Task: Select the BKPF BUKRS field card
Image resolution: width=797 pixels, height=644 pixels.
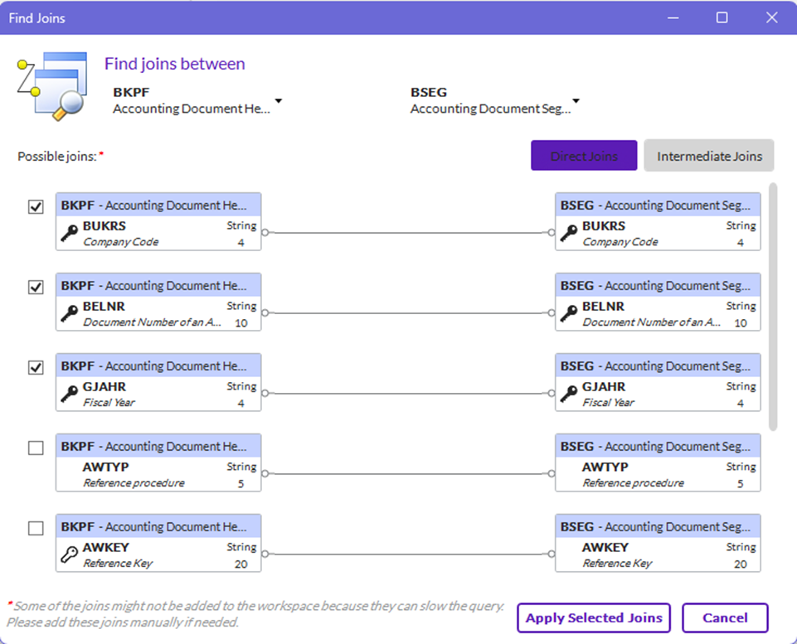Action: point(158,221)
